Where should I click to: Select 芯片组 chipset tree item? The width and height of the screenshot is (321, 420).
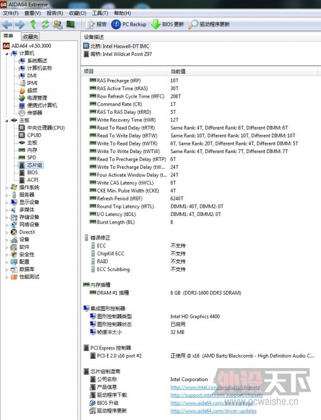(x=34, y=165)
